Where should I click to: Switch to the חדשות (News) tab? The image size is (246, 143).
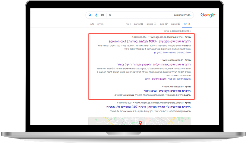coord(138,24)
